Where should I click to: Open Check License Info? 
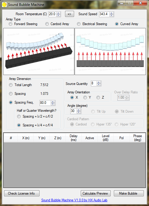pyautogui.click(x=22, y=193)
